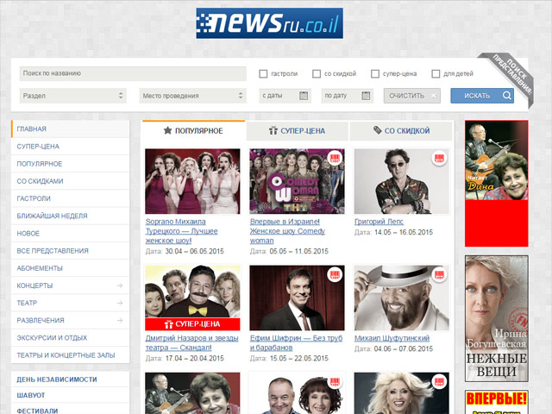Open ТЕАТРЫ И КОНЦЕРТНЫЕ ЗАЛЫ in sidebar
The height and width of the screenshot is (414, 552).
(x=71, y=355)
